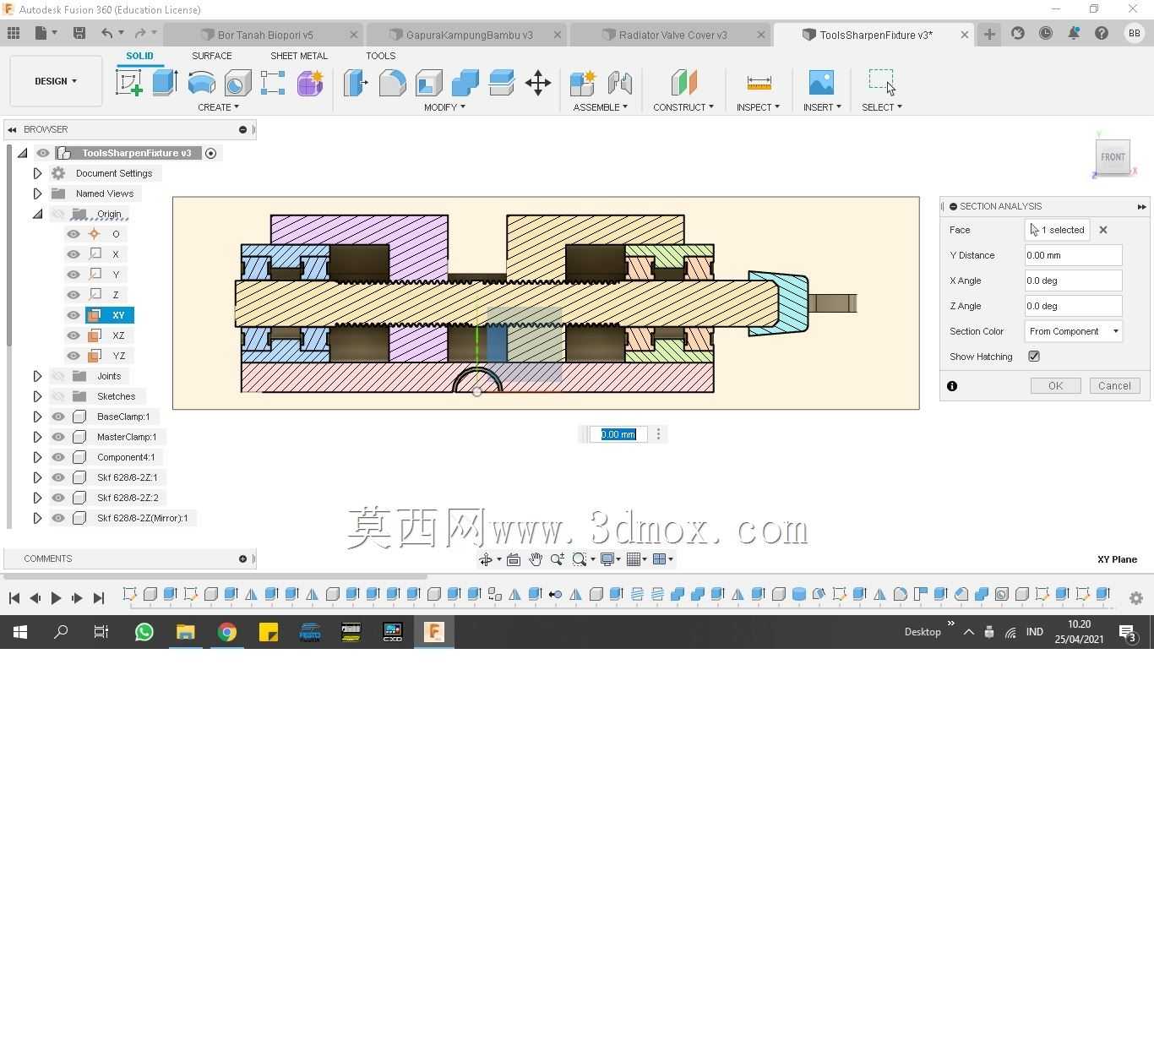Select the Measure tool
Screen dimensions: 1154x1057
[x=759, y=83]
